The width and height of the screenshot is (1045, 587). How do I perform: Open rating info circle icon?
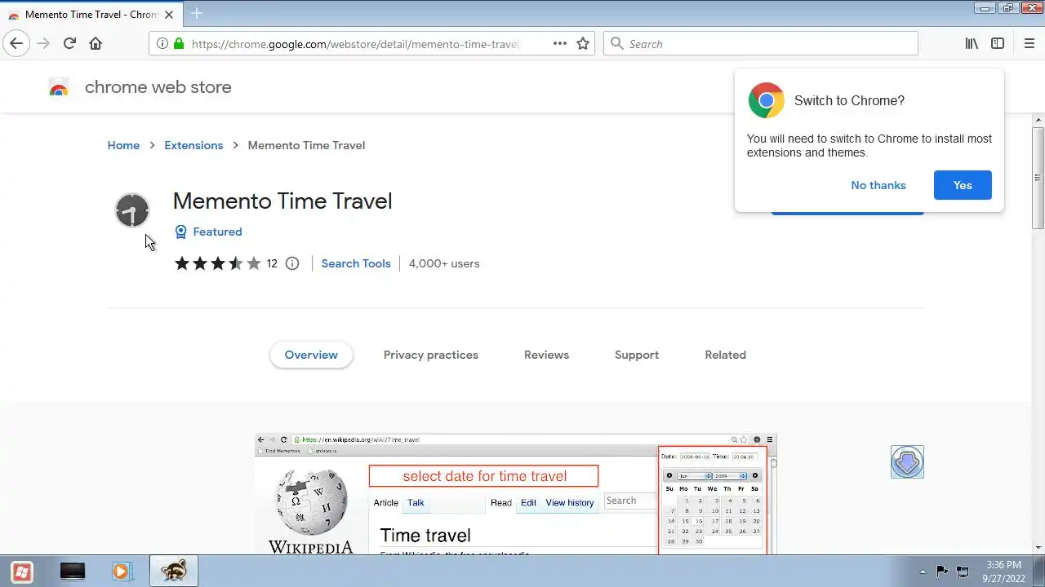coord(292,263)
